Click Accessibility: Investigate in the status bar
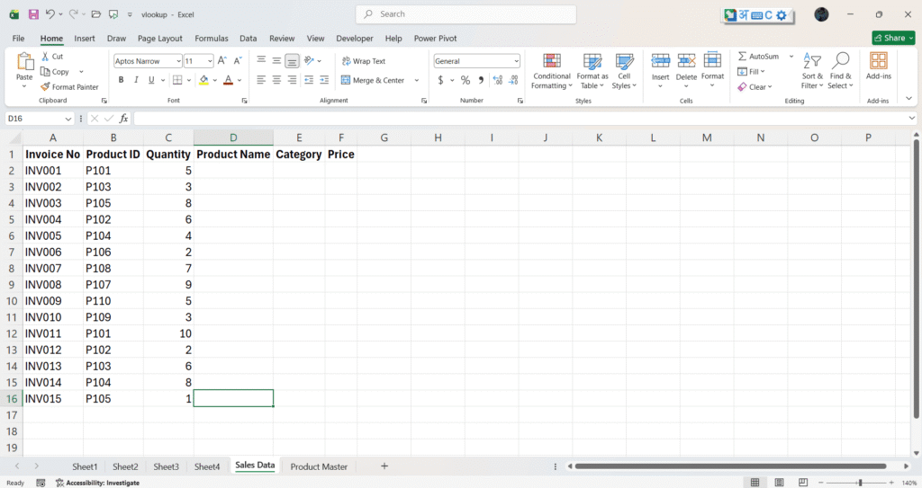922x488 pixels. point(97,483)
